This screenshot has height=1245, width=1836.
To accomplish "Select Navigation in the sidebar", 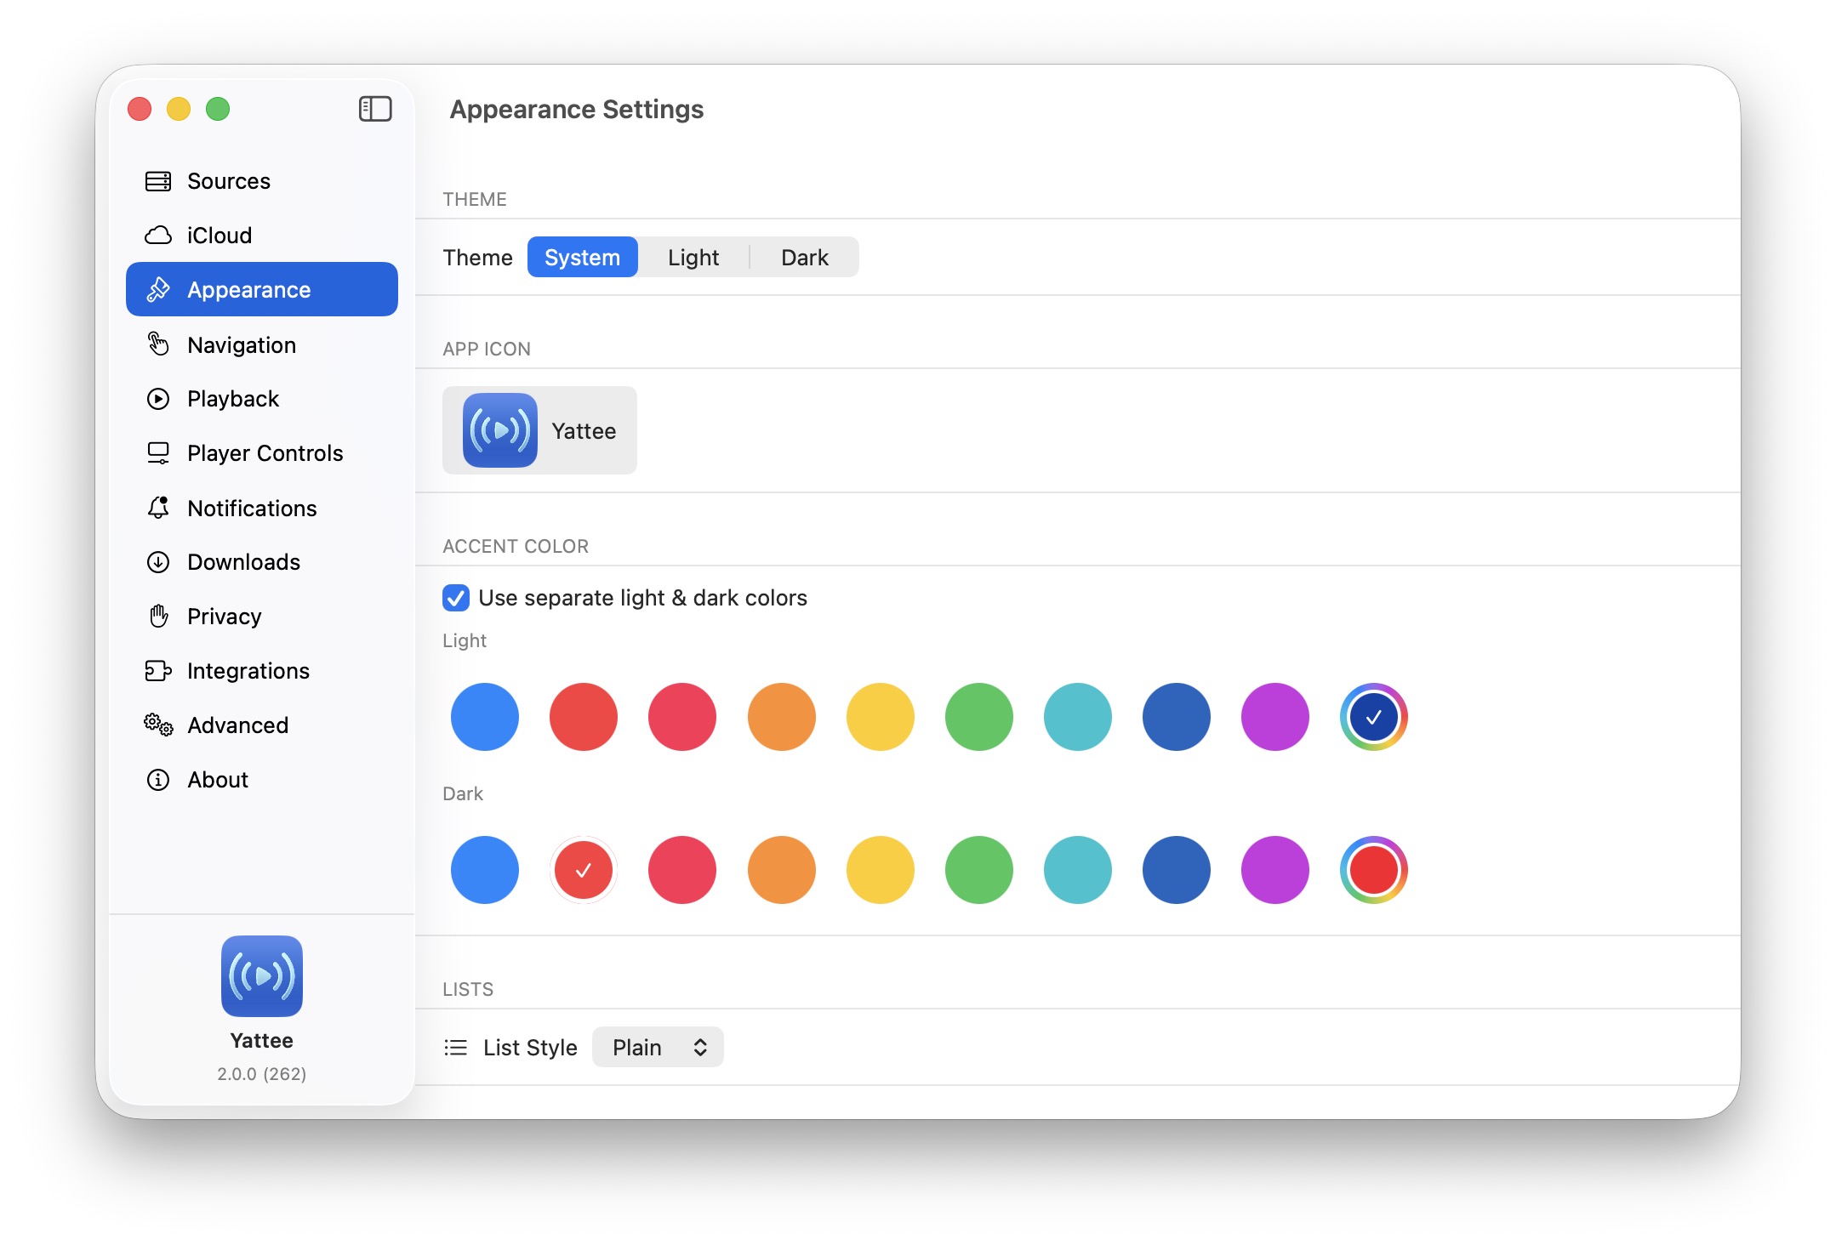I will click(262, 344).
